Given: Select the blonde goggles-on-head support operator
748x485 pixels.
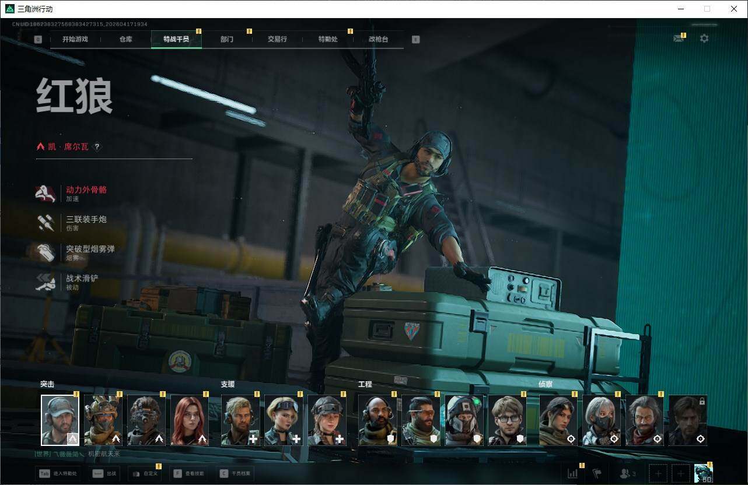Looking at the screenshot, I should [x=284, y=420].
